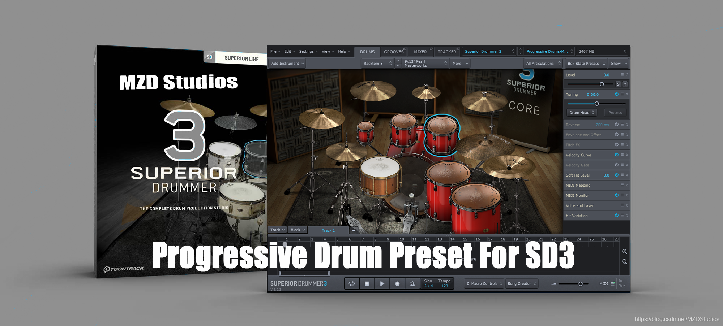Open the Reverse section menu icon
Screen dimensions: 723x326
coord(622,125)
